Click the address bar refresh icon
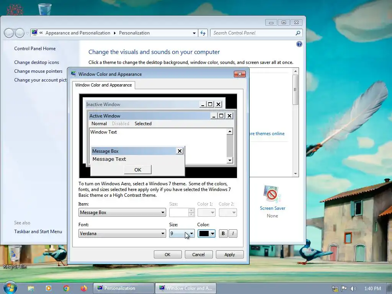Image resolution: width=392 pixels, height=294 pixels. pyautogui.click(x=203, y=33)
